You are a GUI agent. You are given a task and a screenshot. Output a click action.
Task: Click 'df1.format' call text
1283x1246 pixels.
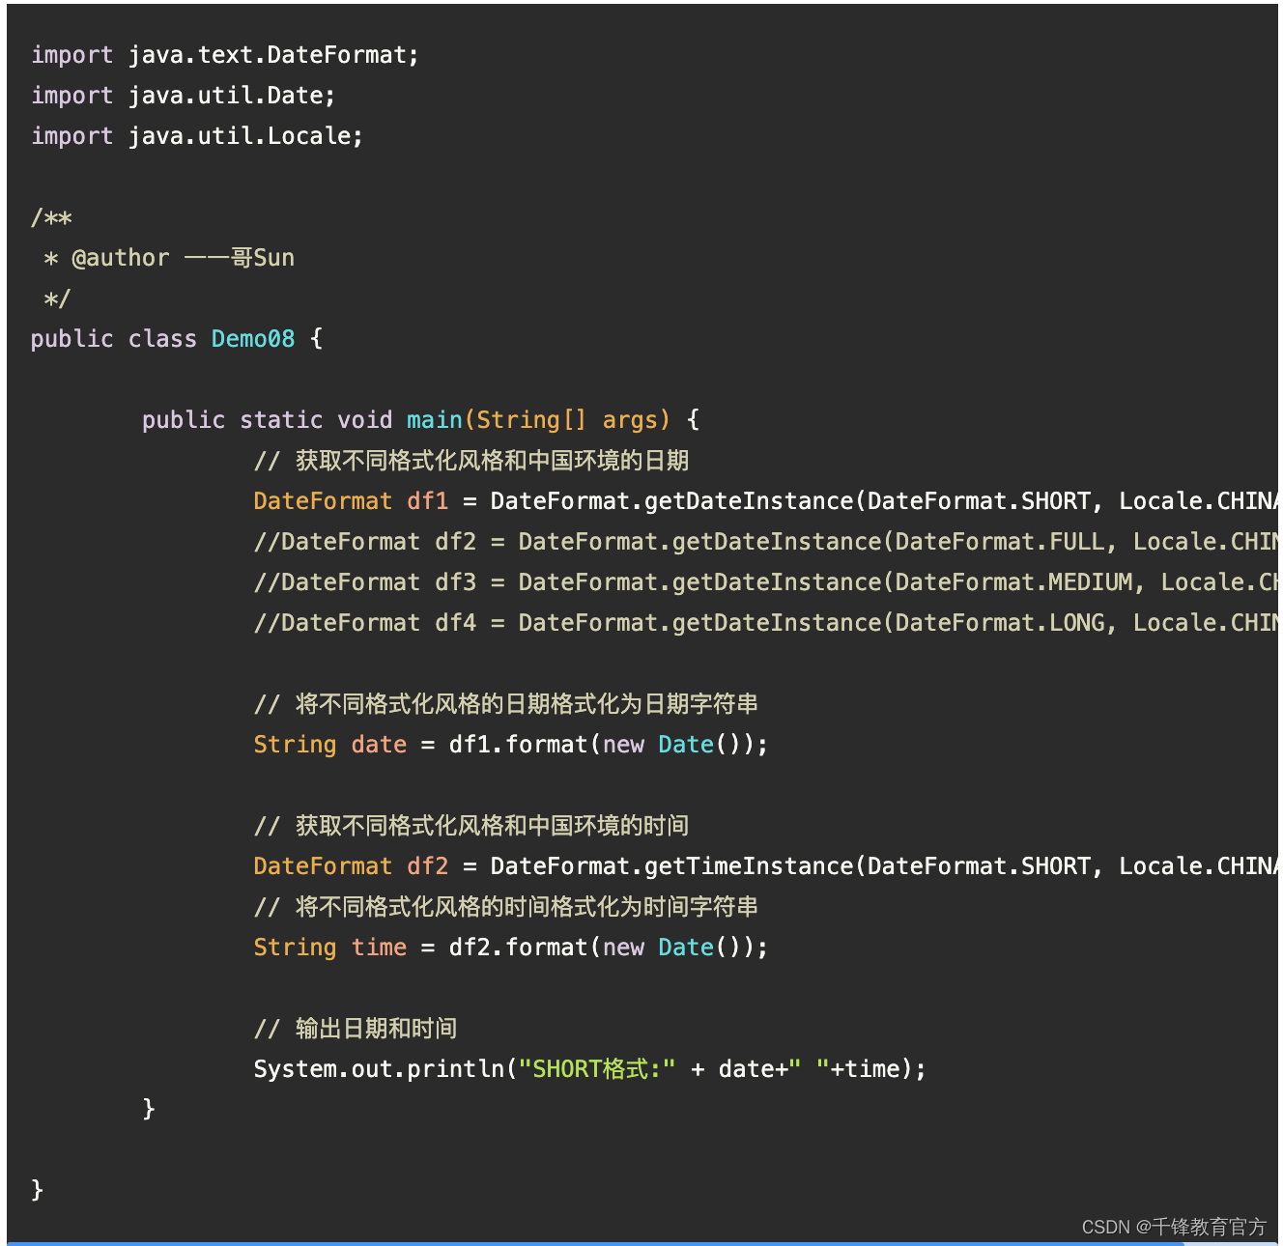pos(519,745)
